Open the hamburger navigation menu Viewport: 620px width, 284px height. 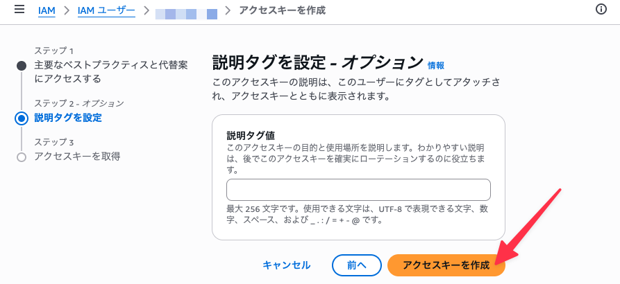[x=19, y=10]
